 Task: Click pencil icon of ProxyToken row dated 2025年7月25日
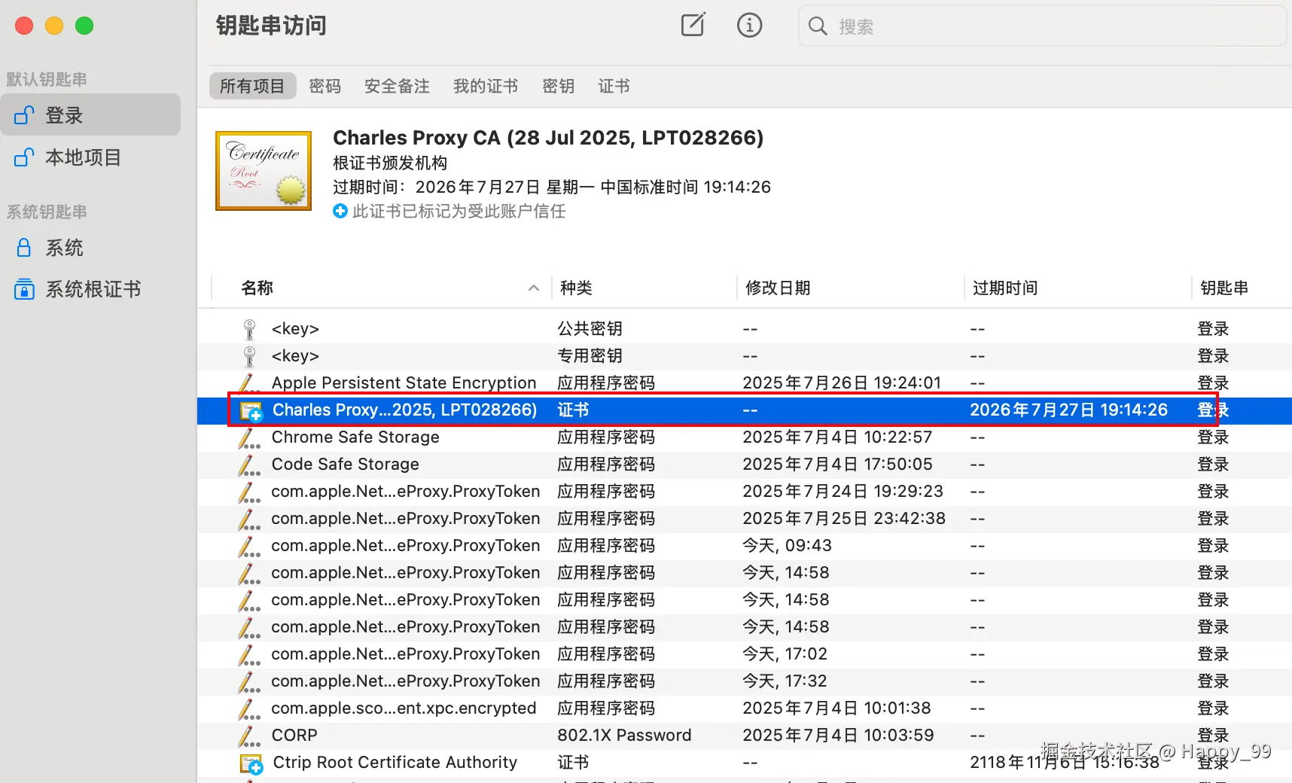249,519
